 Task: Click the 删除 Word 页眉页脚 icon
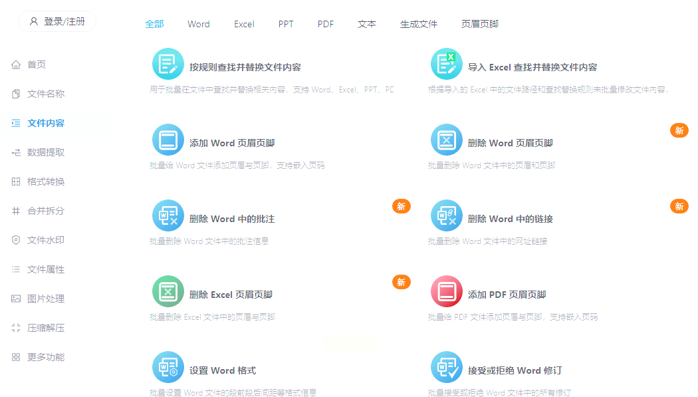pyautogui.click(x=447, y=140)
